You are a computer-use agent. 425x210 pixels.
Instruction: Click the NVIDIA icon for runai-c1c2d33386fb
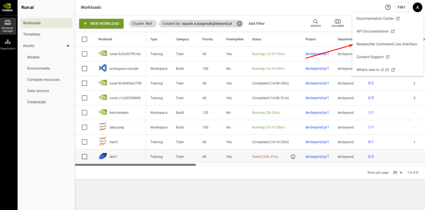(103, 98)
